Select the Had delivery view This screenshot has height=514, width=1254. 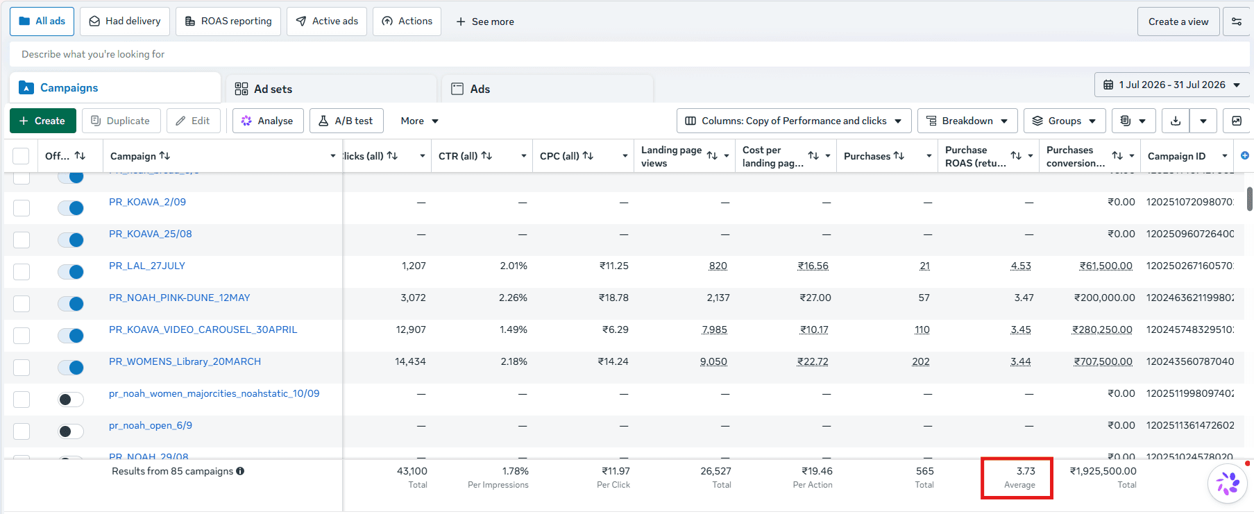[125, 22]
